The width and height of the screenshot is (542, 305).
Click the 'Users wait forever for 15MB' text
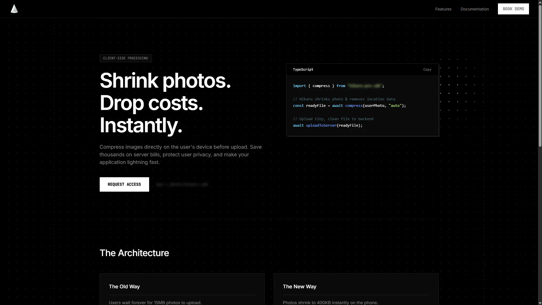pos(155,302)
